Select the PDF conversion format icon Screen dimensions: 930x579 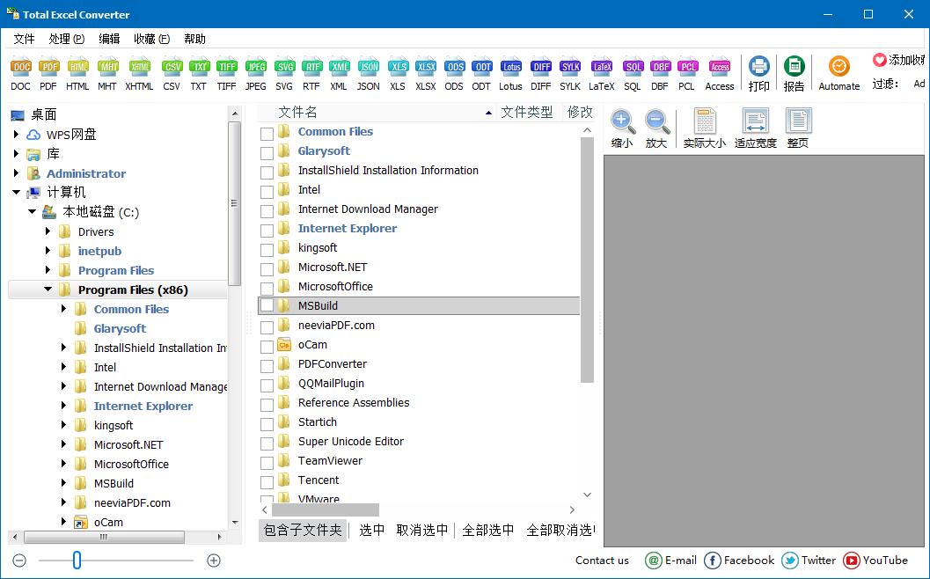pyautogui.click(x=48, y=67)
